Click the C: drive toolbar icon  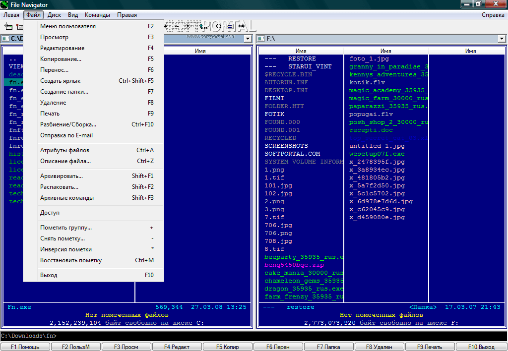pos(219,26)
